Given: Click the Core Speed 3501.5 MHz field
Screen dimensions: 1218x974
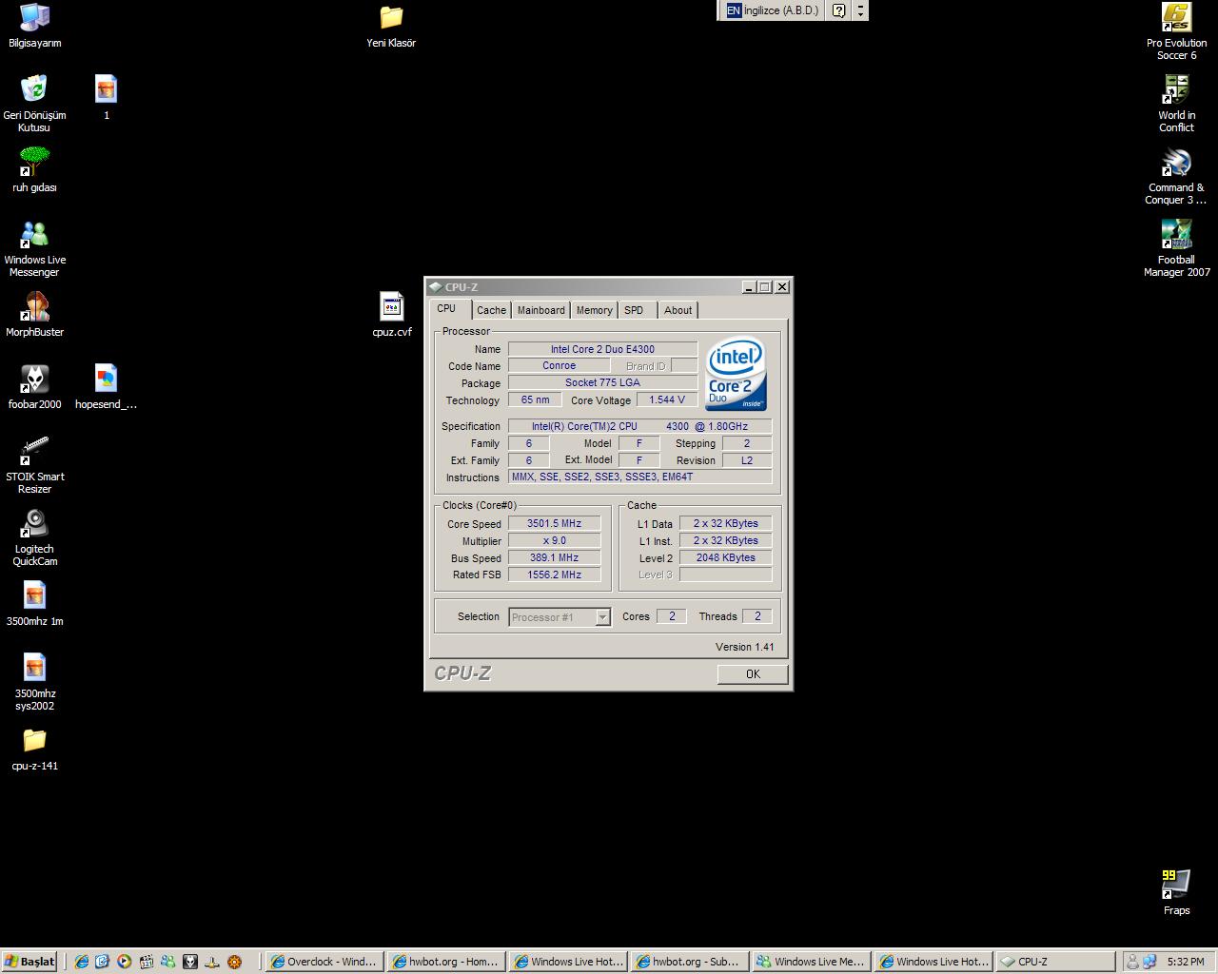Looking at the screenshot, I should click(x=555, y=523).
